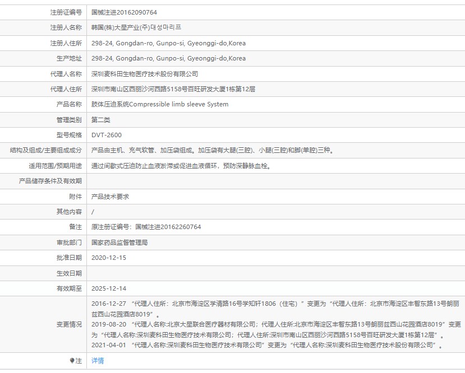Select approval department 国家药品监督管理局
This screenshot has width=465, height=373.
click(119, 243)
